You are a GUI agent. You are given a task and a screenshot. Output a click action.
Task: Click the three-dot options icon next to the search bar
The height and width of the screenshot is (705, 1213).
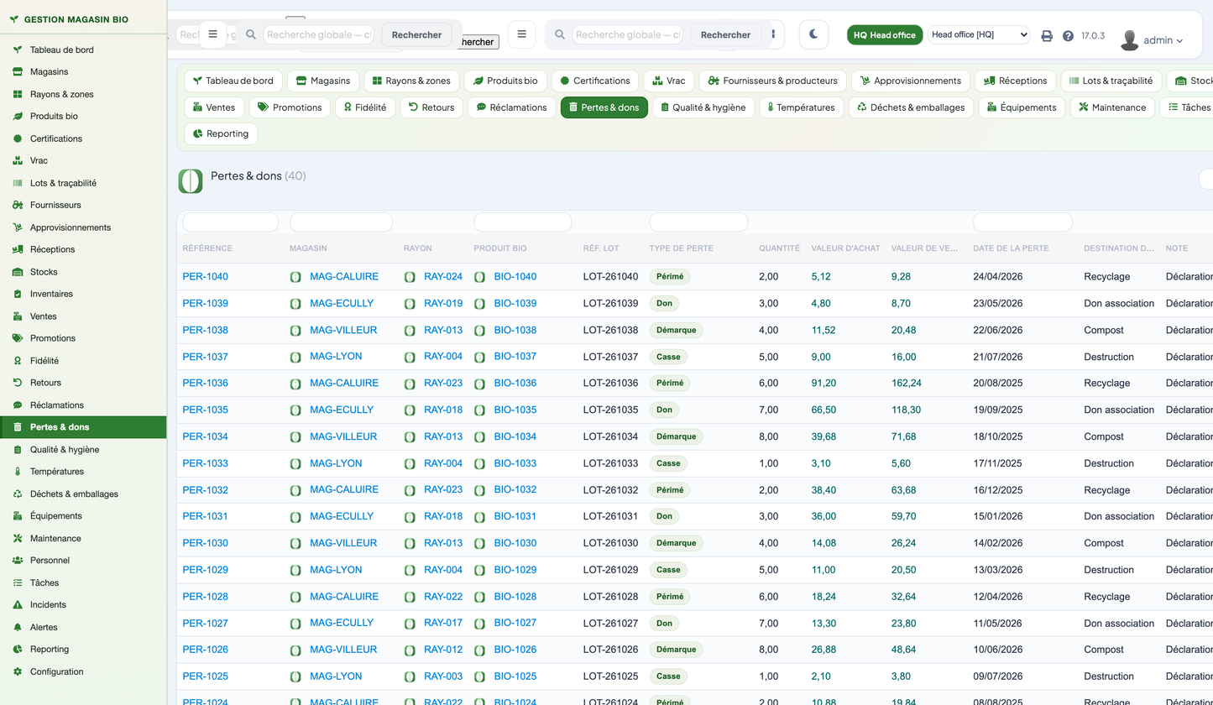pyautogui.click(x=773, y=34)
